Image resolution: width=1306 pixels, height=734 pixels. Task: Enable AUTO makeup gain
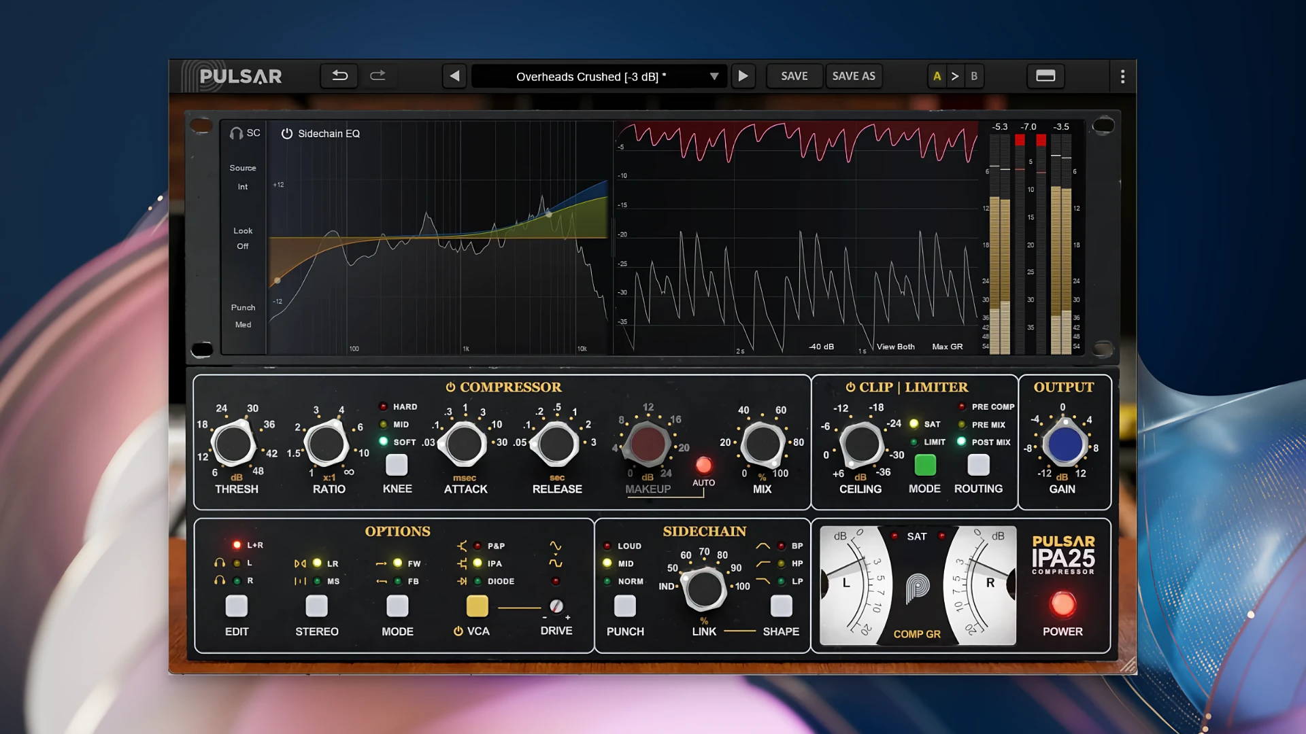click(703, 465)
